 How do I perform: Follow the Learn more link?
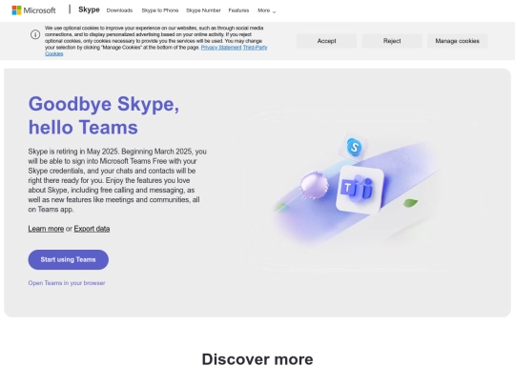coord(46,229)
